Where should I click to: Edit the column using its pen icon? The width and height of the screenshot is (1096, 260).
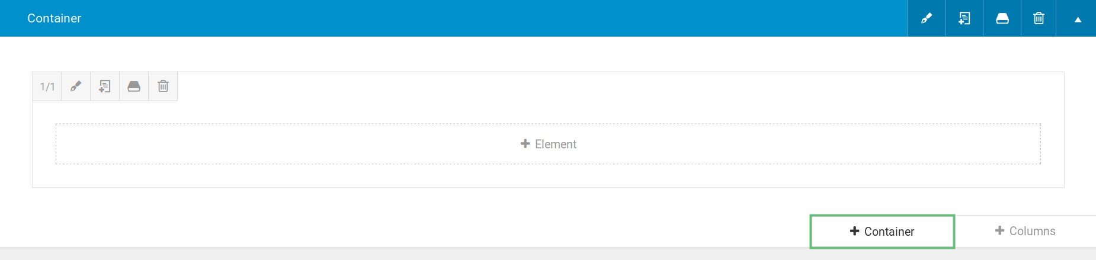(76, 87)
